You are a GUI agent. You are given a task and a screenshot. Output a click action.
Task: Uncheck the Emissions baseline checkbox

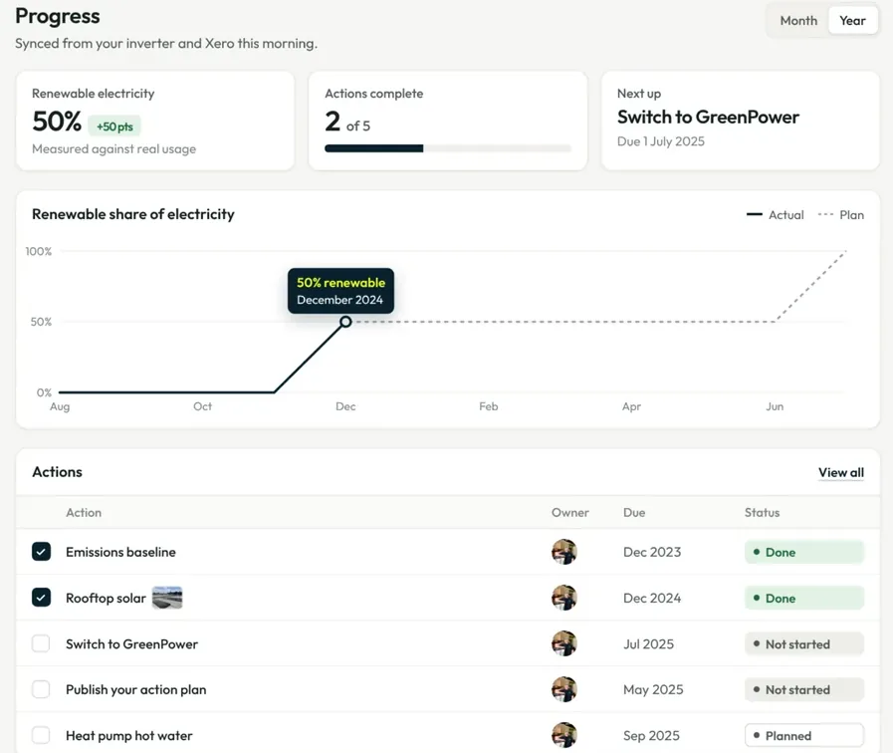point(41,552)
